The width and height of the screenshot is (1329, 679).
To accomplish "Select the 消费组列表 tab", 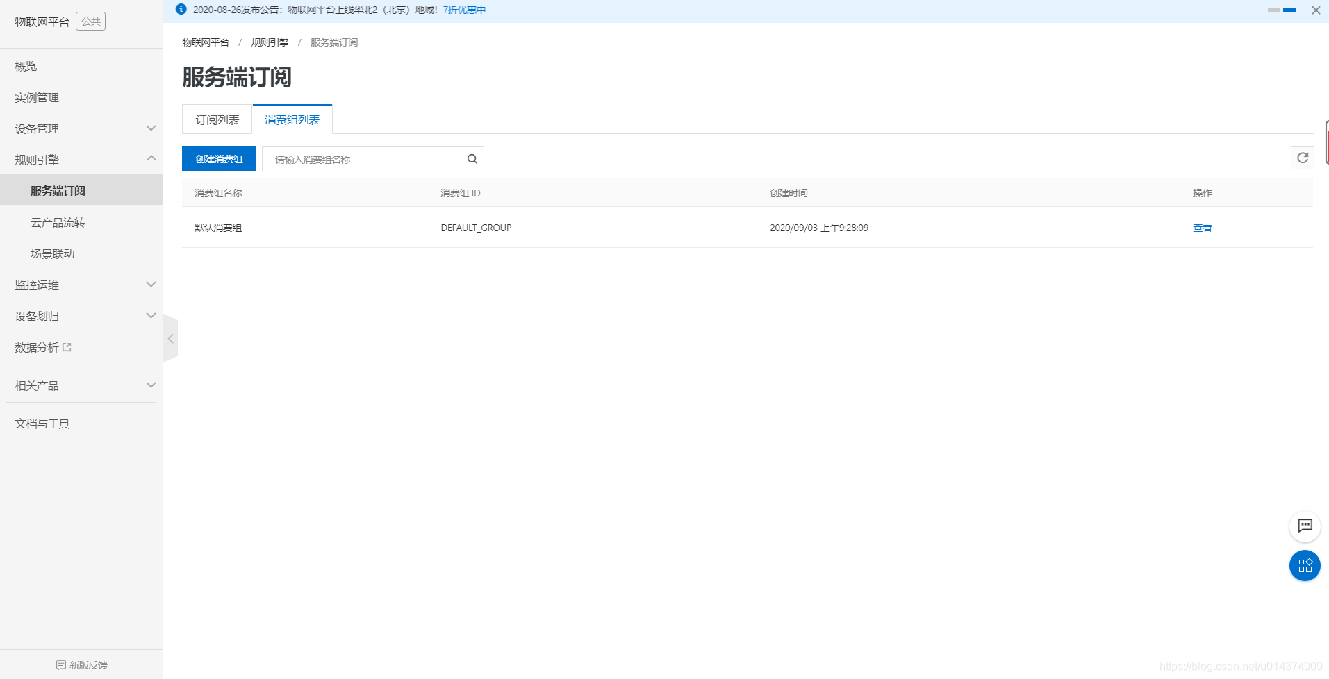I will [x=292, y=119].
